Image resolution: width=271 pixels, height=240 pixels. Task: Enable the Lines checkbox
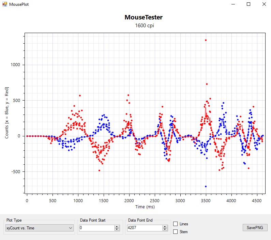[x=175, y=224]
